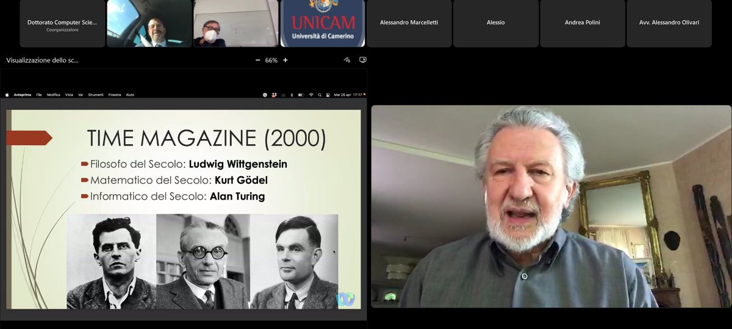Select the Alessio participant tile
732x329 pixels.
(x=496, y=24)
